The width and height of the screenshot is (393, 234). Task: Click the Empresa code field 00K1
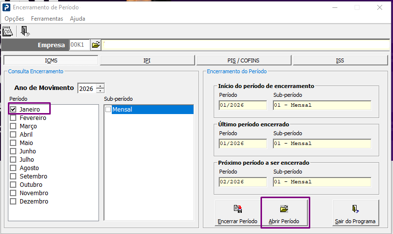pos(79,45)
